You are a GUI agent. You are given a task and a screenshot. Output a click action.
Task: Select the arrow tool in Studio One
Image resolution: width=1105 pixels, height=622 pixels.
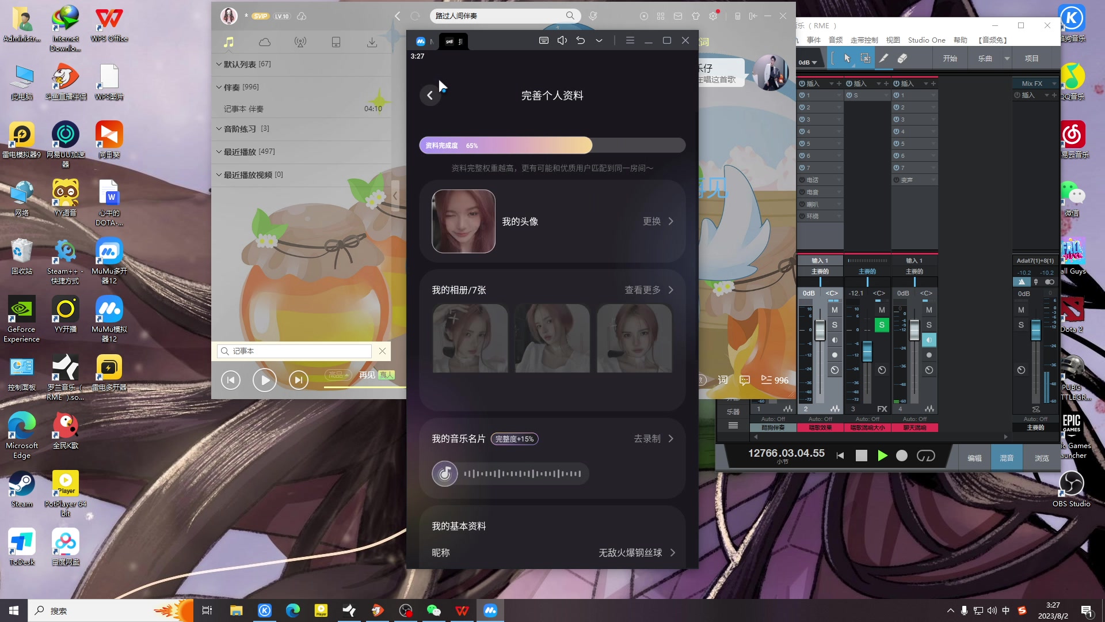(847, 58)
